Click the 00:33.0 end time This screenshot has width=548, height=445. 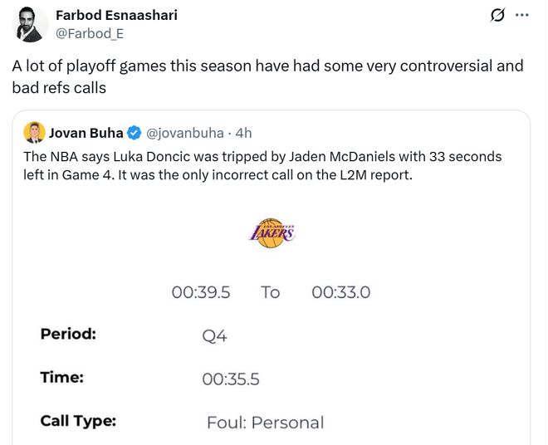(340, 292)
